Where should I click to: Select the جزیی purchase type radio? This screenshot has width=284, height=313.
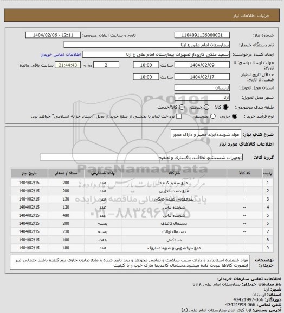(235, 116)
